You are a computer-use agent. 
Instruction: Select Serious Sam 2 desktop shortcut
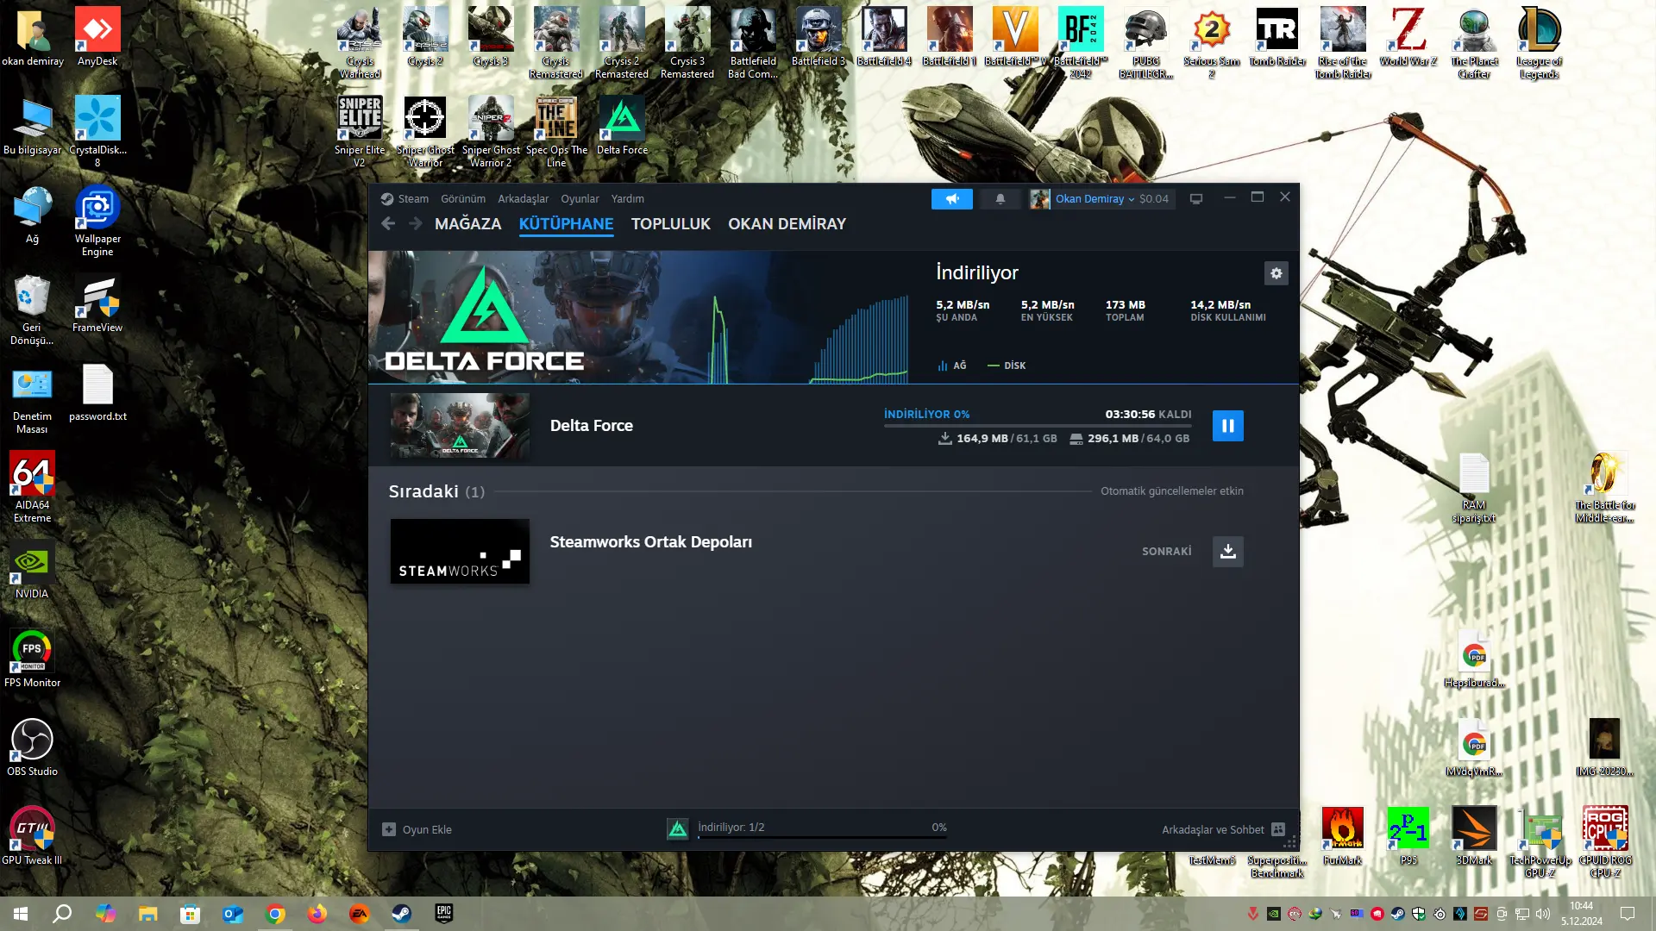1212,43
